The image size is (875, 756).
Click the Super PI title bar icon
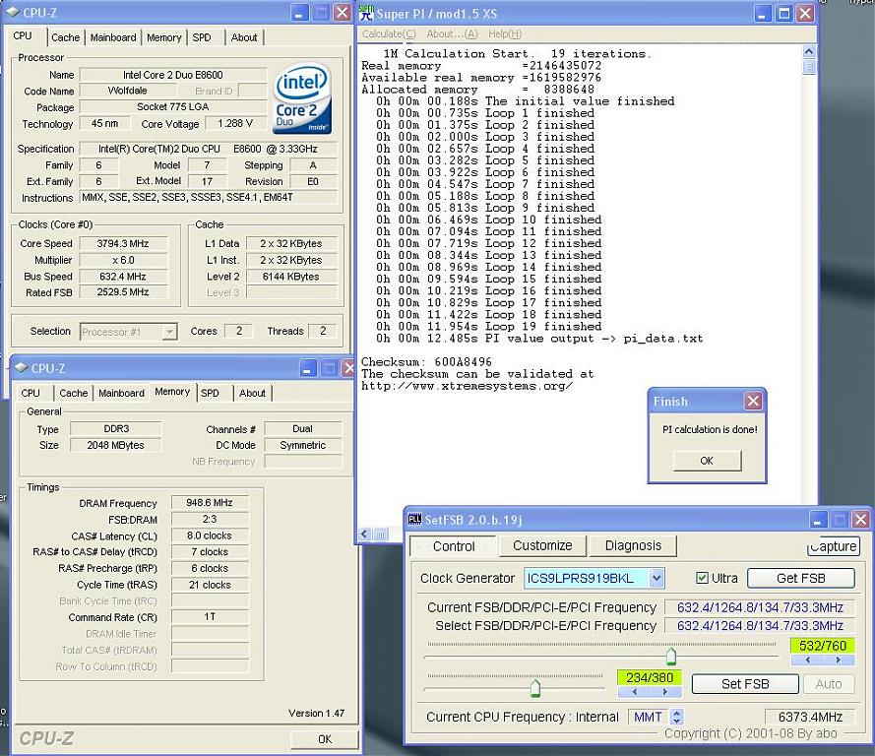click(x=366, y=13)
